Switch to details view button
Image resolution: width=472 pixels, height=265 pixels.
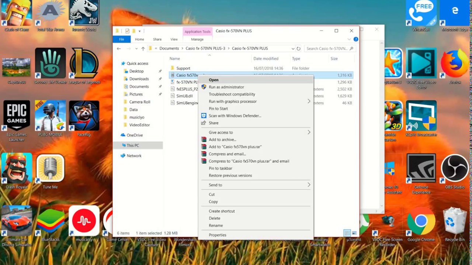point(347,233)
